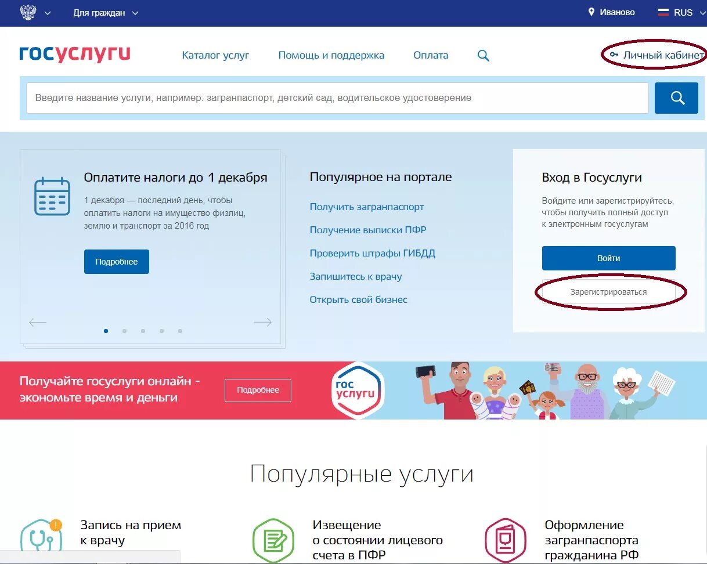
Task: Open the 'Для граждан' audience dropdown
Action: point(106,13)
